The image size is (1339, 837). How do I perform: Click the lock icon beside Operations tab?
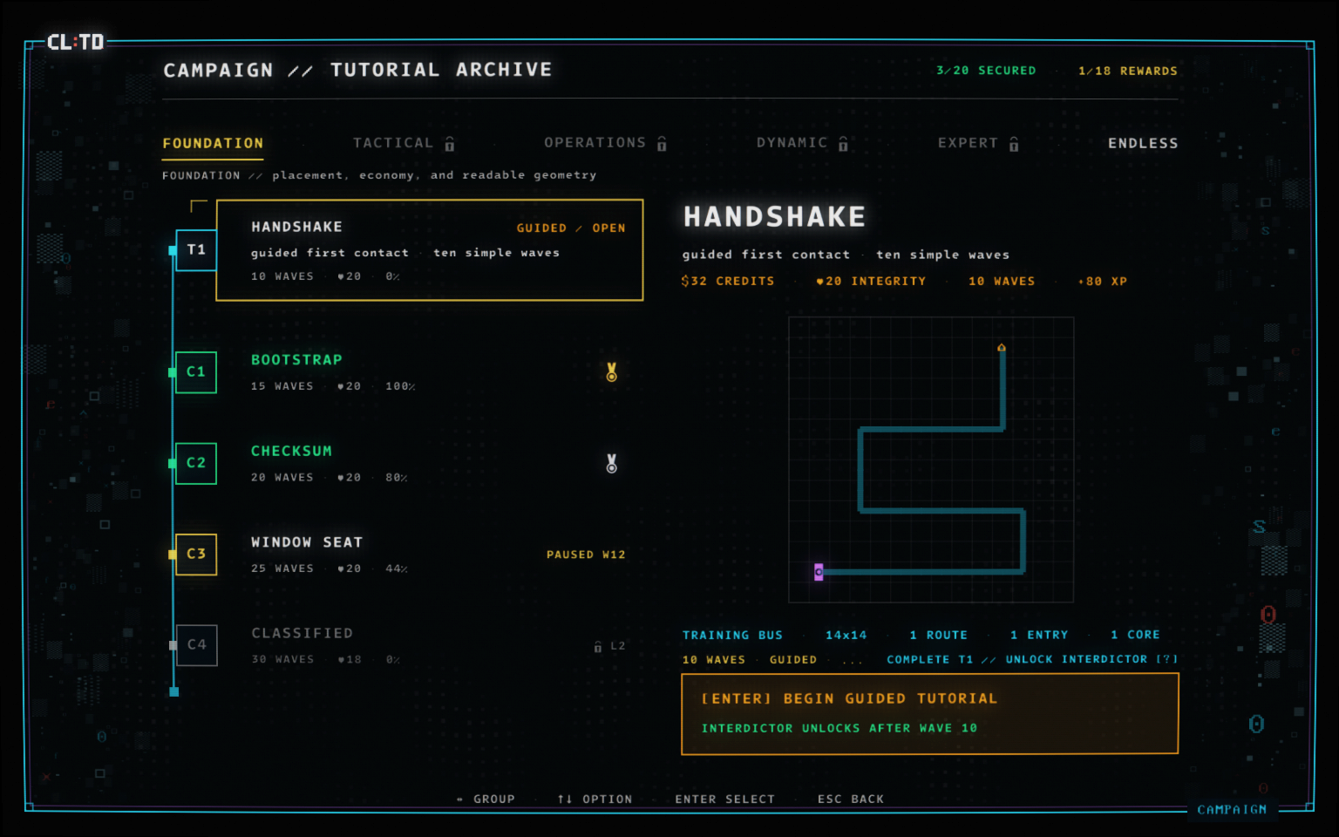662,144
